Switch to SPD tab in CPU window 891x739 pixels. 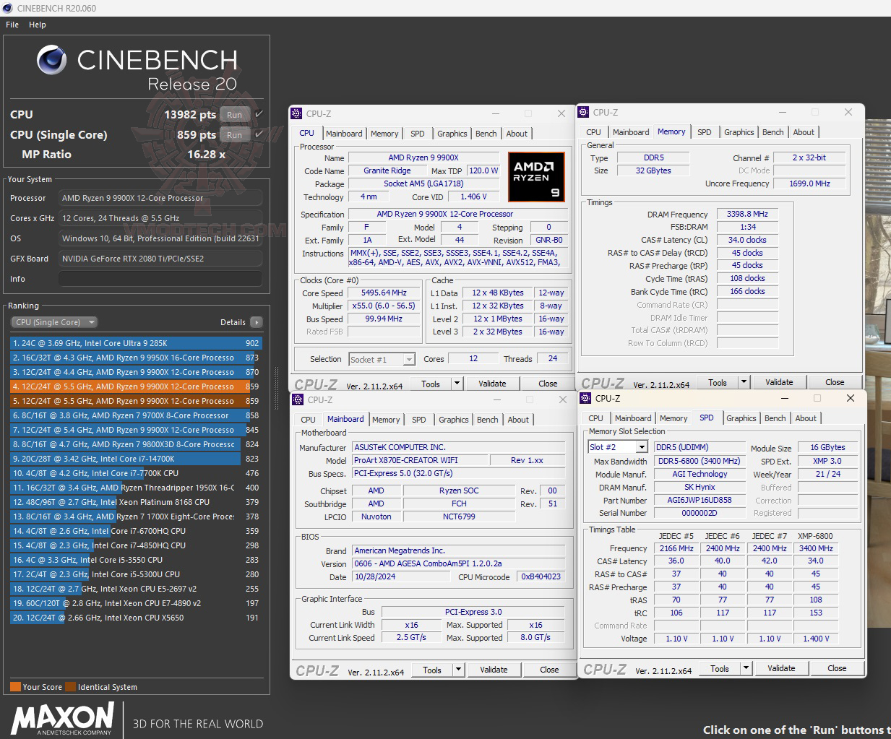418,134
